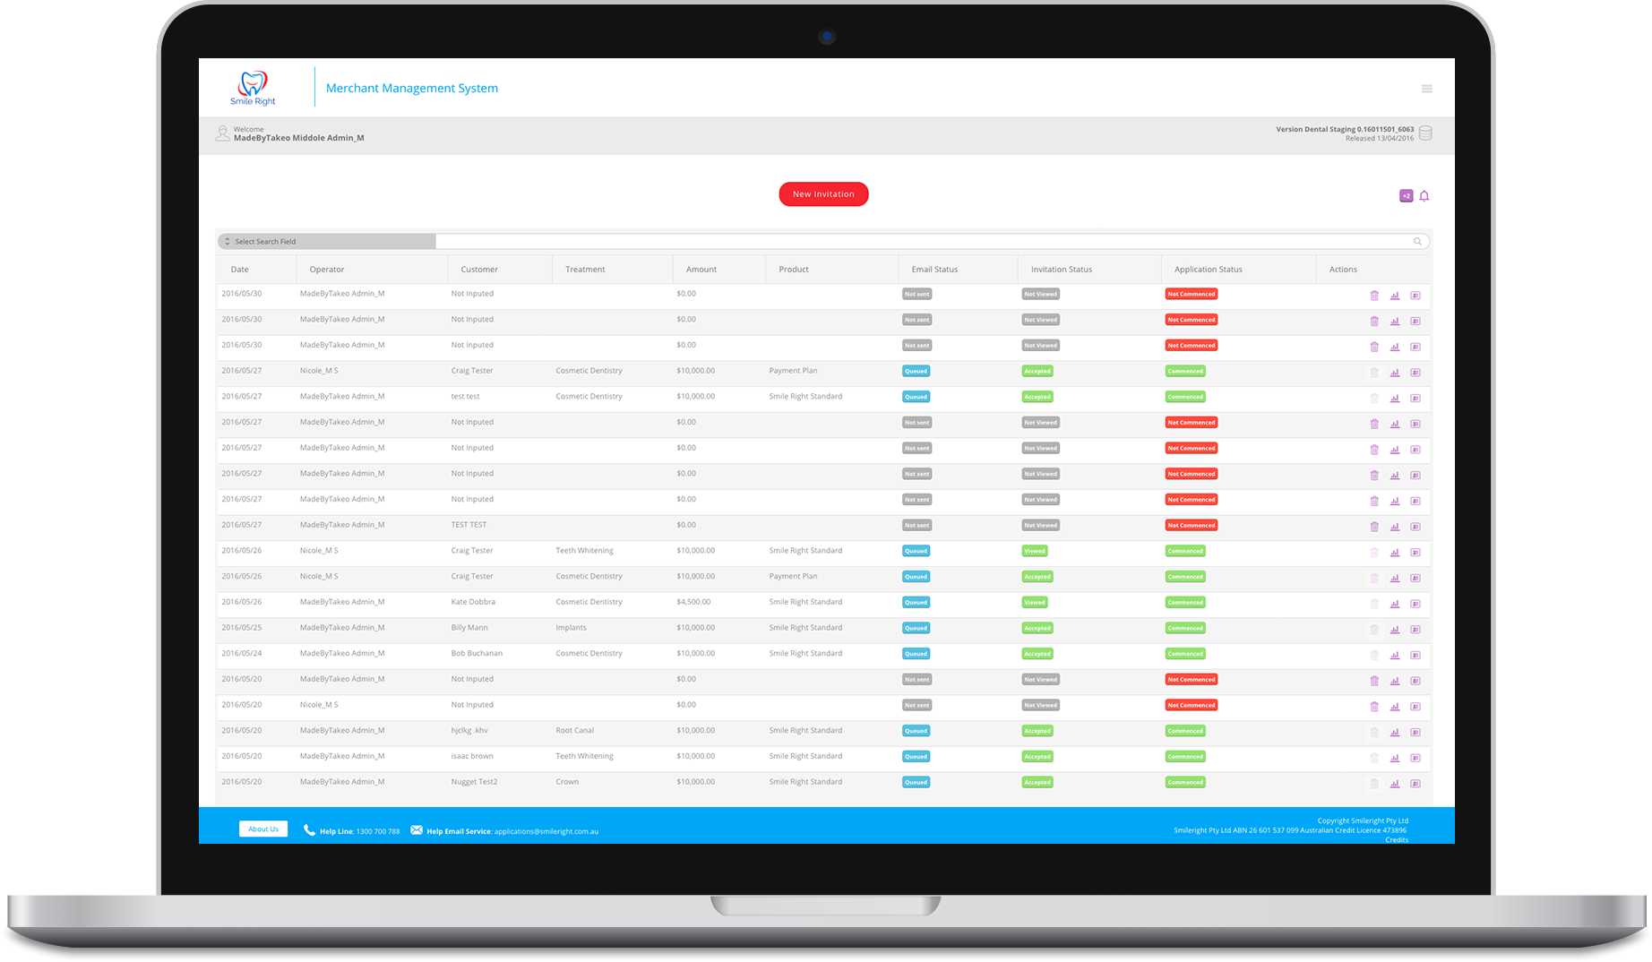1652x962 pixels.
Task: Click the trash icon on the TEST TEST row
Action: pyautogui.click(x=1374, y=527)
